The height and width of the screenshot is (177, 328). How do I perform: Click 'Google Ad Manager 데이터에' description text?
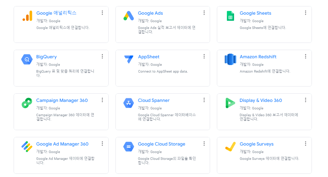click(x=65, y=161)
